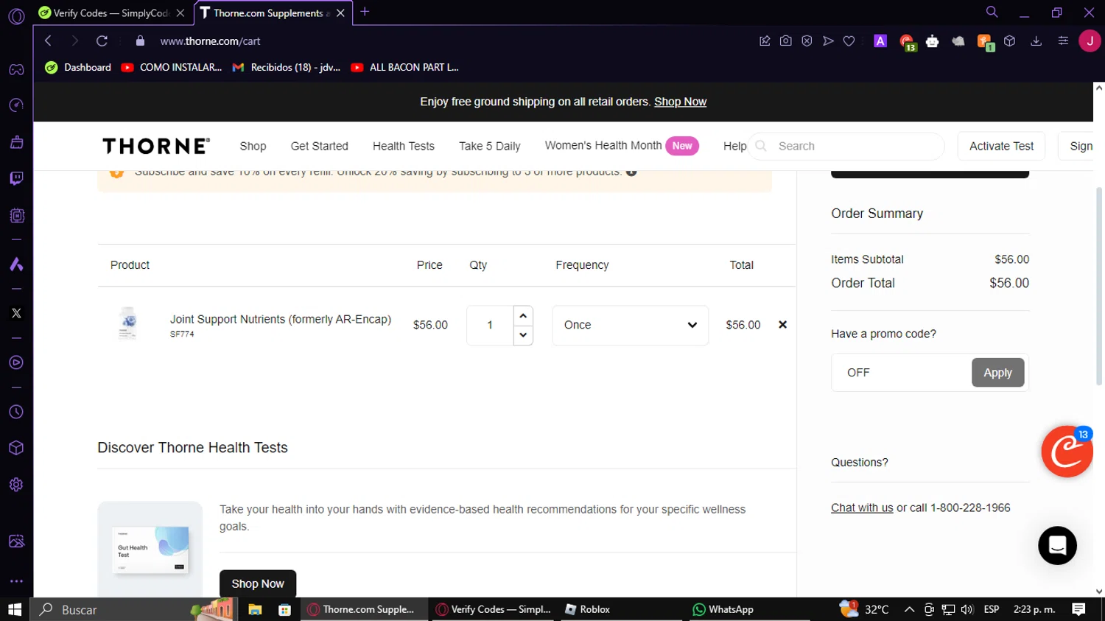Apply the promo code
Screen dimensions: 1105x621
[997, 373]
